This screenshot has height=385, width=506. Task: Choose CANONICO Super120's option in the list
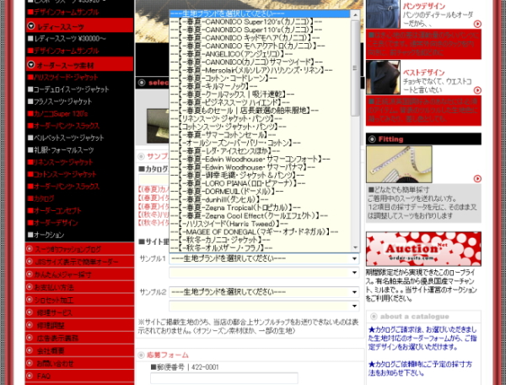pos(260,21)
